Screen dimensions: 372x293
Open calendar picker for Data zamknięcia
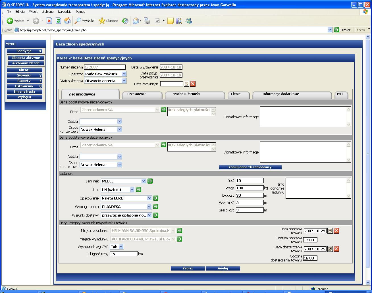point(186,84)
